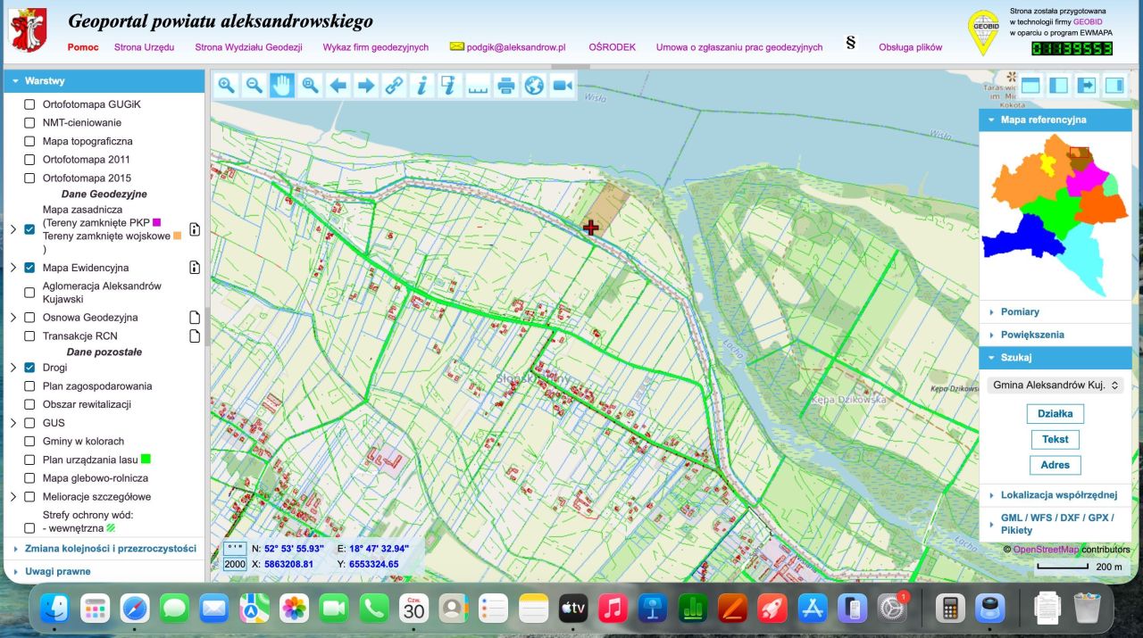Image resolution: width=1143 pixels, height=638 pixels.
Task: Enable the Gminy w kolorach checkbox
Action: (x=29, y=442)
